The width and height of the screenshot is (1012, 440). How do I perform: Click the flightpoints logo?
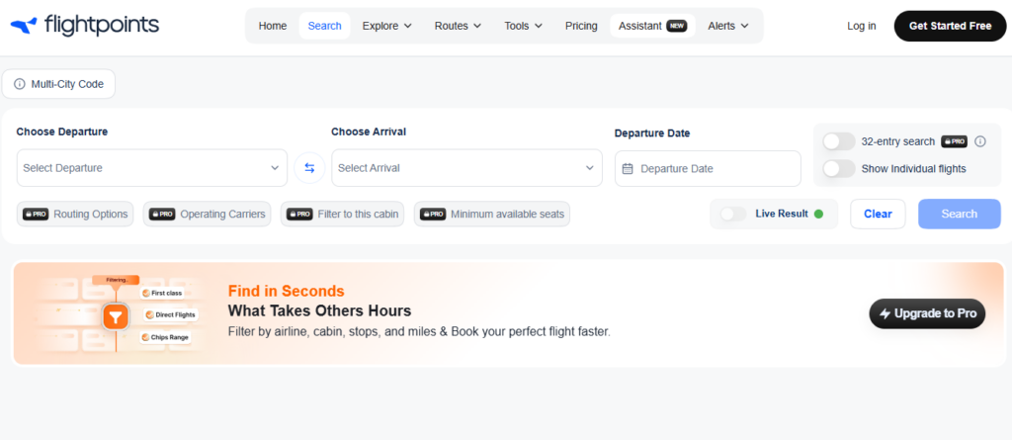[85, 25]
